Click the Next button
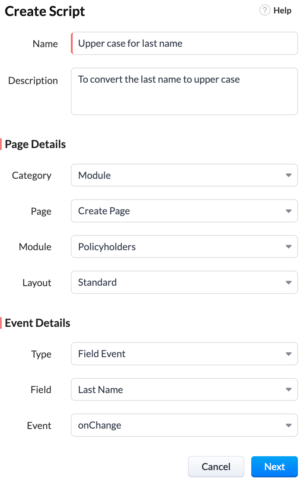This screenshot has height=484, width=307. pos(275,467)
